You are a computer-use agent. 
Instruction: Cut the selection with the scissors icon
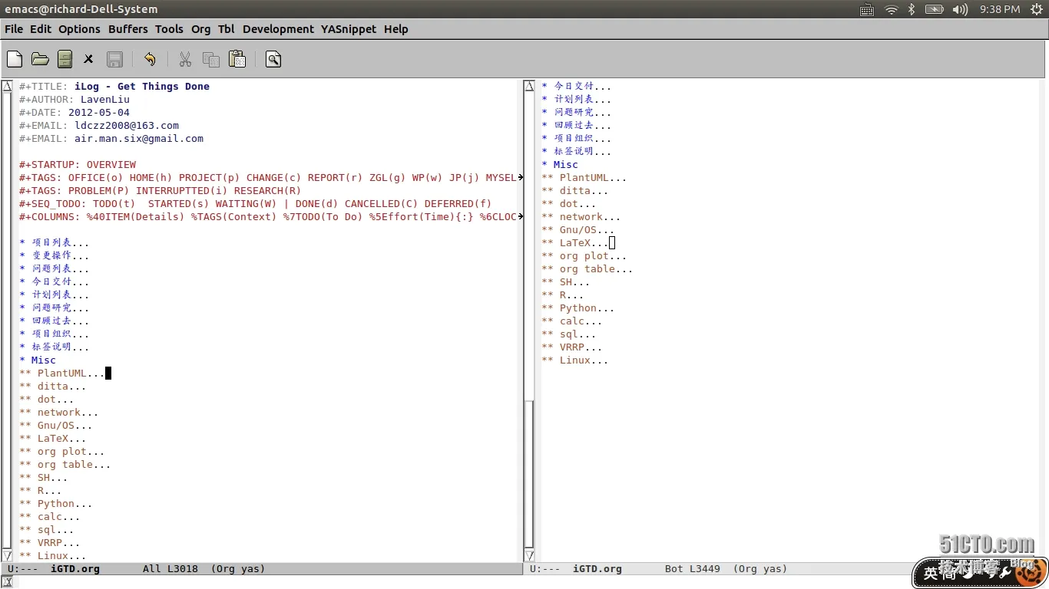coord(185,59)
